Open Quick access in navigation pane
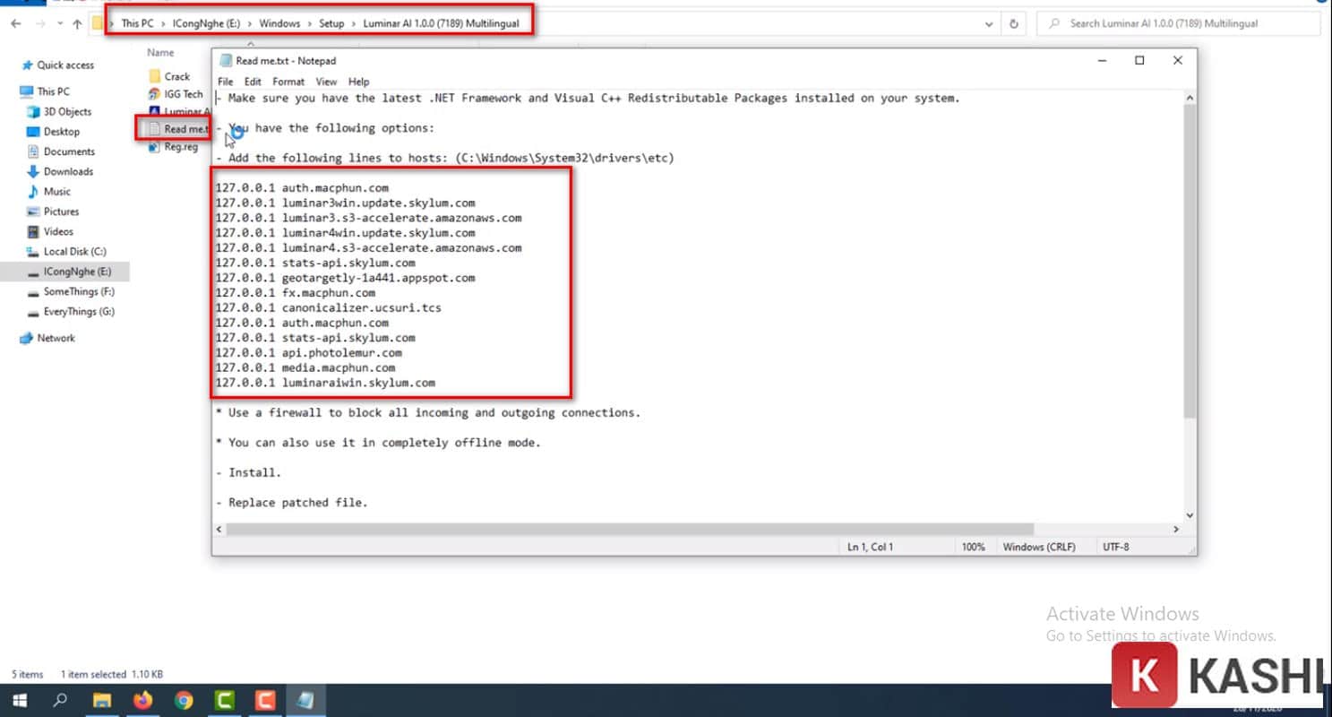The width and height of the screenshot is (1332, 717). tap(57, 65)
